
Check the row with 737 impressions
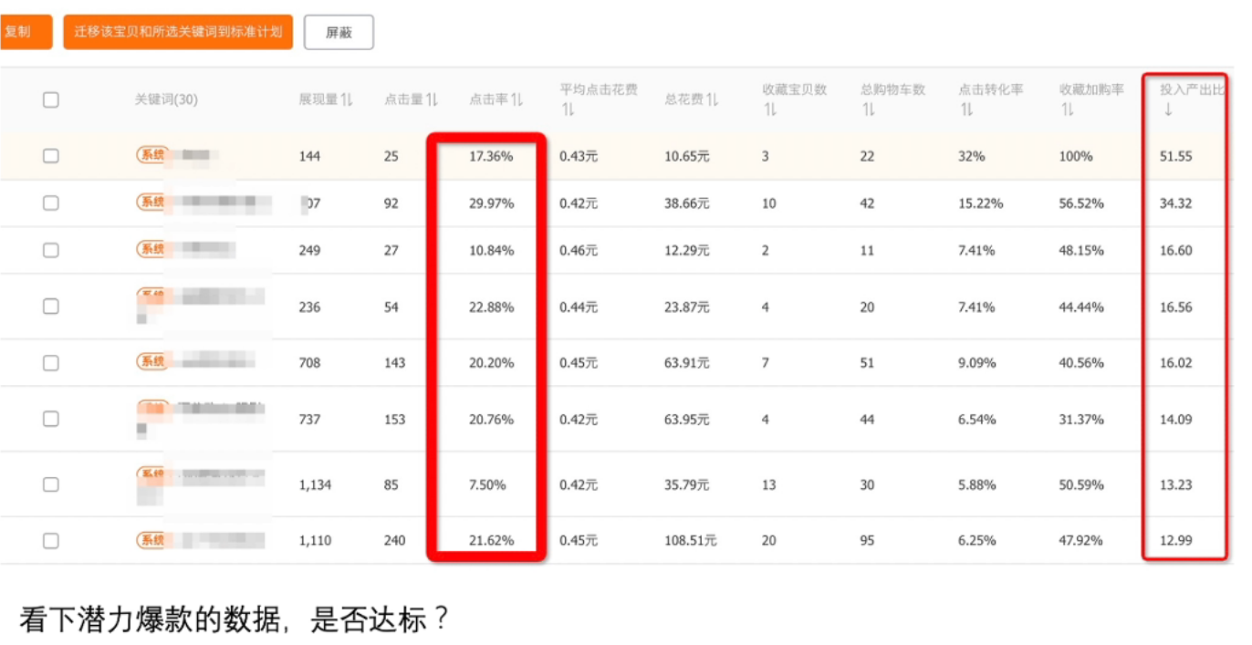coord(51,419)
